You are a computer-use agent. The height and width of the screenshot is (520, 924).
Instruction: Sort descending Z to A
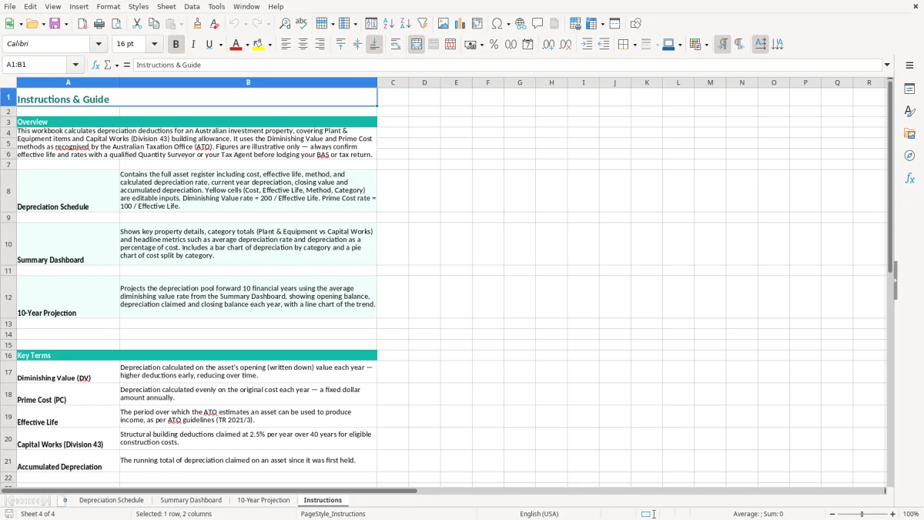pos(406,24)
